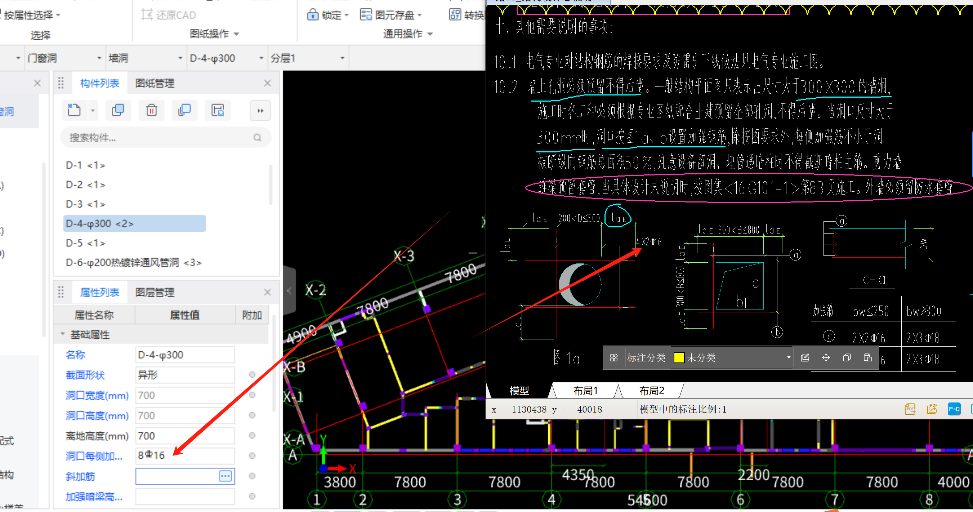Click the blue P→D convert icon
Screen dimensions: 973x512
[954, 409]
